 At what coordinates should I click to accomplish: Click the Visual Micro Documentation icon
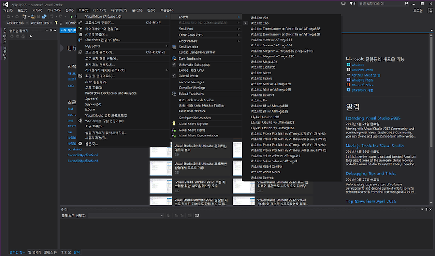click(x=174, y=136)
